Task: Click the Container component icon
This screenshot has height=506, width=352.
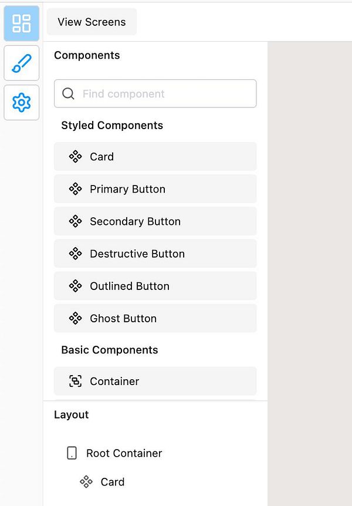Action: point(76,381)
